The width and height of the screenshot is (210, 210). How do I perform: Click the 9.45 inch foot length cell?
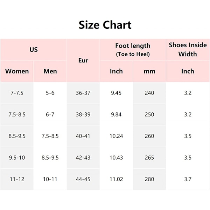(116, 93)
